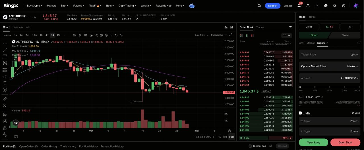The height and width of the screenshot is (150, 364).
Task: Open the emoji sticker tool
Action: pyautogui.click(x=5, y=90)
